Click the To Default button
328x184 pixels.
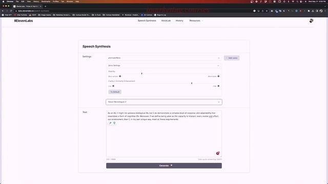tap(115, 92)
